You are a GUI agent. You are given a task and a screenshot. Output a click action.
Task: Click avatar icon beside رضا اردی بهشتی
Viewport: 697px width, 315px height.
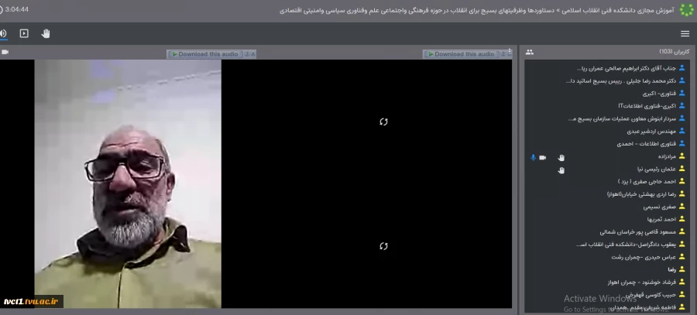pos(682,194)
